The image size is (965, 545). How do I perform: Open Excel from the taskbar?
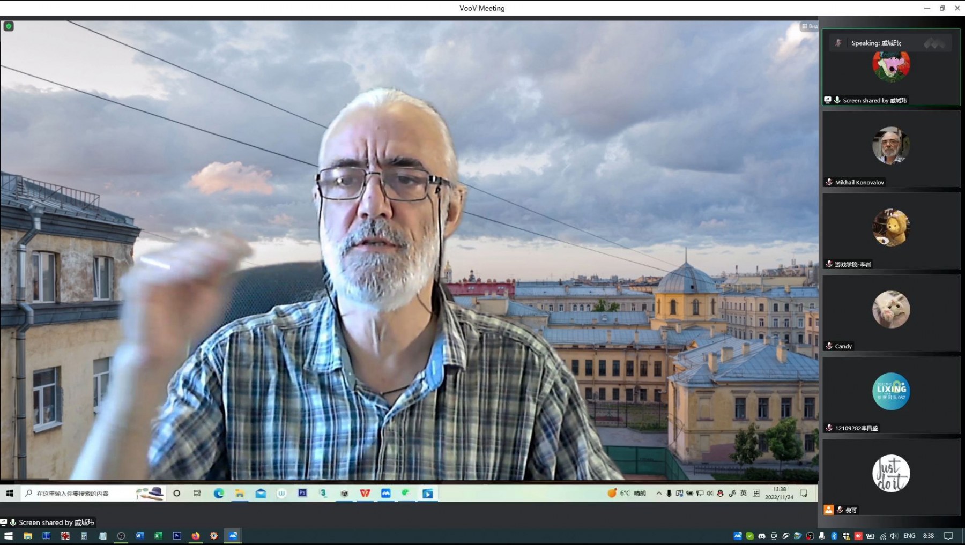click(158, 536)
